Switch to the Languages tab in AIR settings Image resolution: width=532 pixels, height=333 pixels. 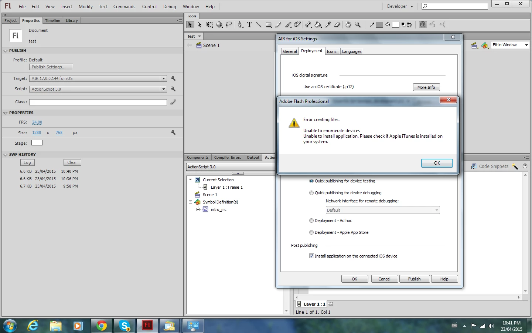[x=352, y=51]
